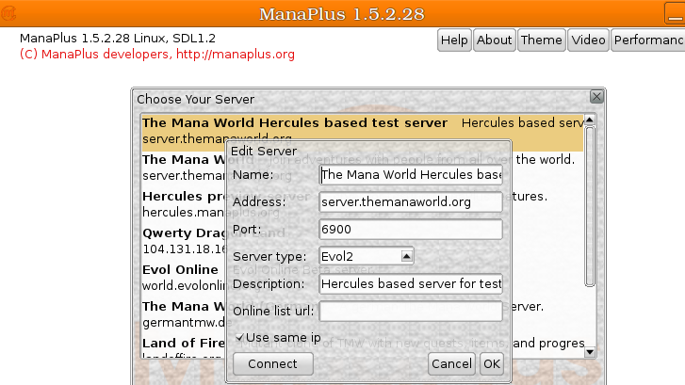This screenshot has width=685, height=385.
Task: Click into the Description text field
Action: 411,283
